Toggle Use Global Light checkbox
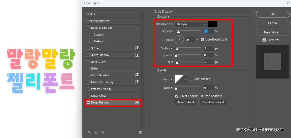The width and height of the screenshot is (291, 138). [x=203, y=39]
